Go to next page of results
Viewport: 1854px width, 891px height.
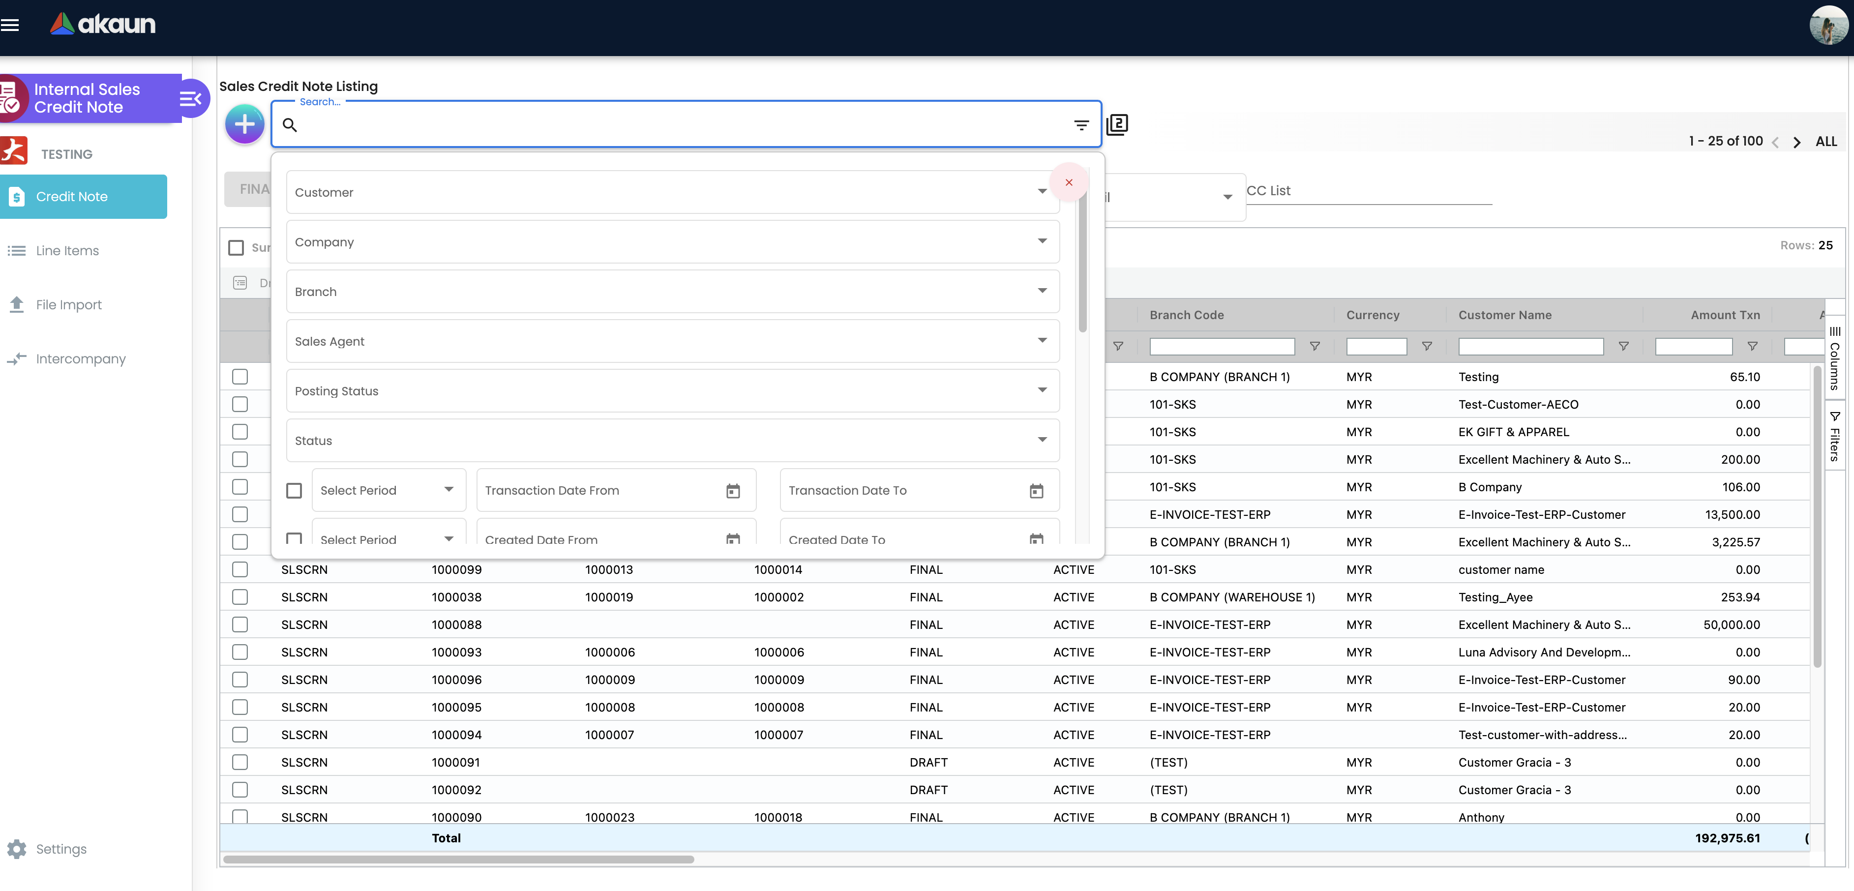1797,142
